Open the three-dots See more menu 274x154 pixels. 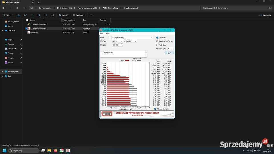point(91,15)
